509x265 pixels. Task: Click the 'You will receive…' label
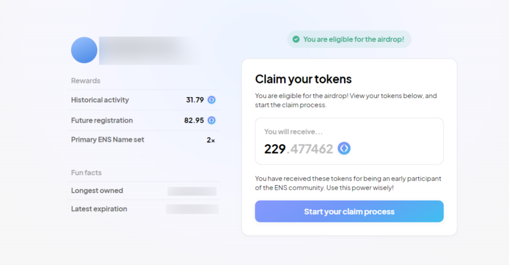[x=293, y=132]
